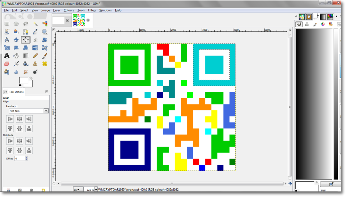Distribute right edges of targets
Viewport: 346px width, 197px height.
tap(29, 141)
